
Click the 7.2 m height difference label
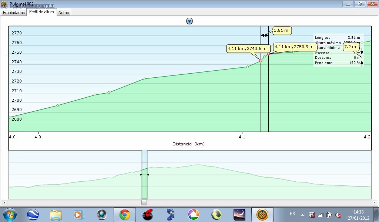[x=350, y=47]
